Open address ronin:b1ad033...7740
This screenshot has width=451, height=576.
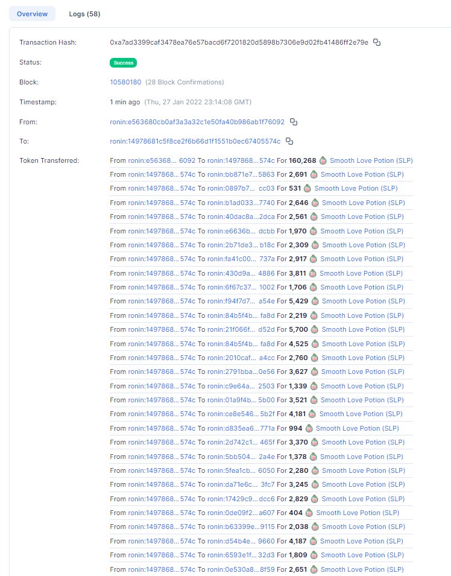tap(241, 203)
